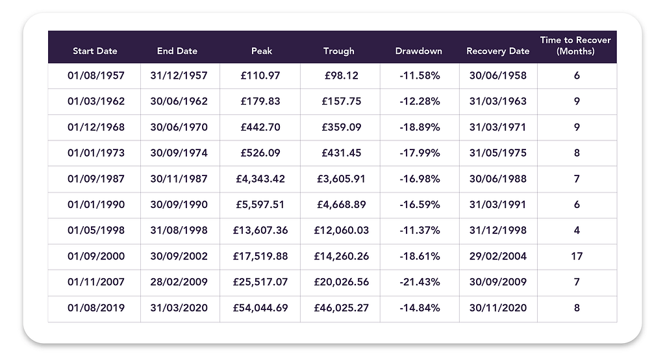Select recovery date 29/02/2004
Image resolution: width=665 pixels, height=362 pixels.
click(498, 256)
